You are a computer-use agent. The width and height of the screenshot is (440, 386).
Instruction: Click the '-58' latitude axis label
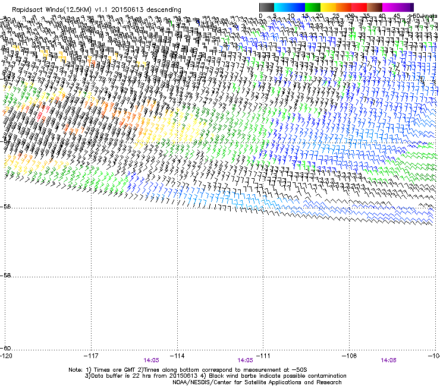5,276
